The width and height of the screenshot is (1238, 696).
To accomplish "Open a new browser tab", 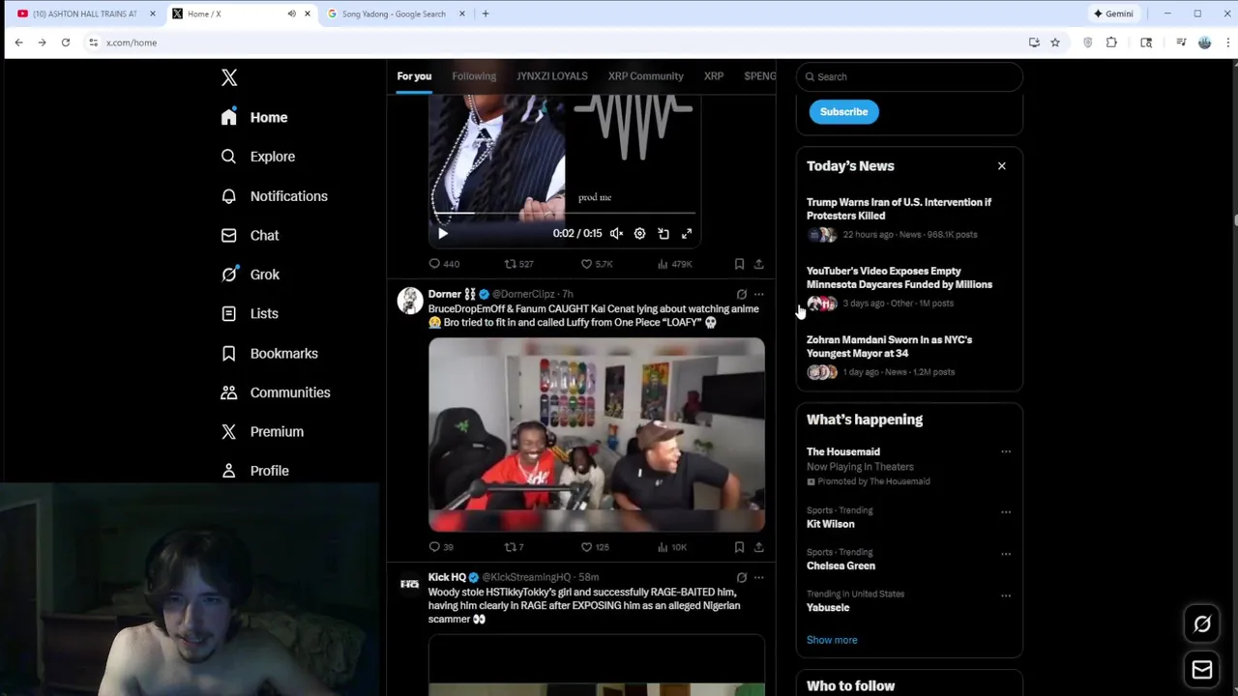I will [x=486, y=14].
